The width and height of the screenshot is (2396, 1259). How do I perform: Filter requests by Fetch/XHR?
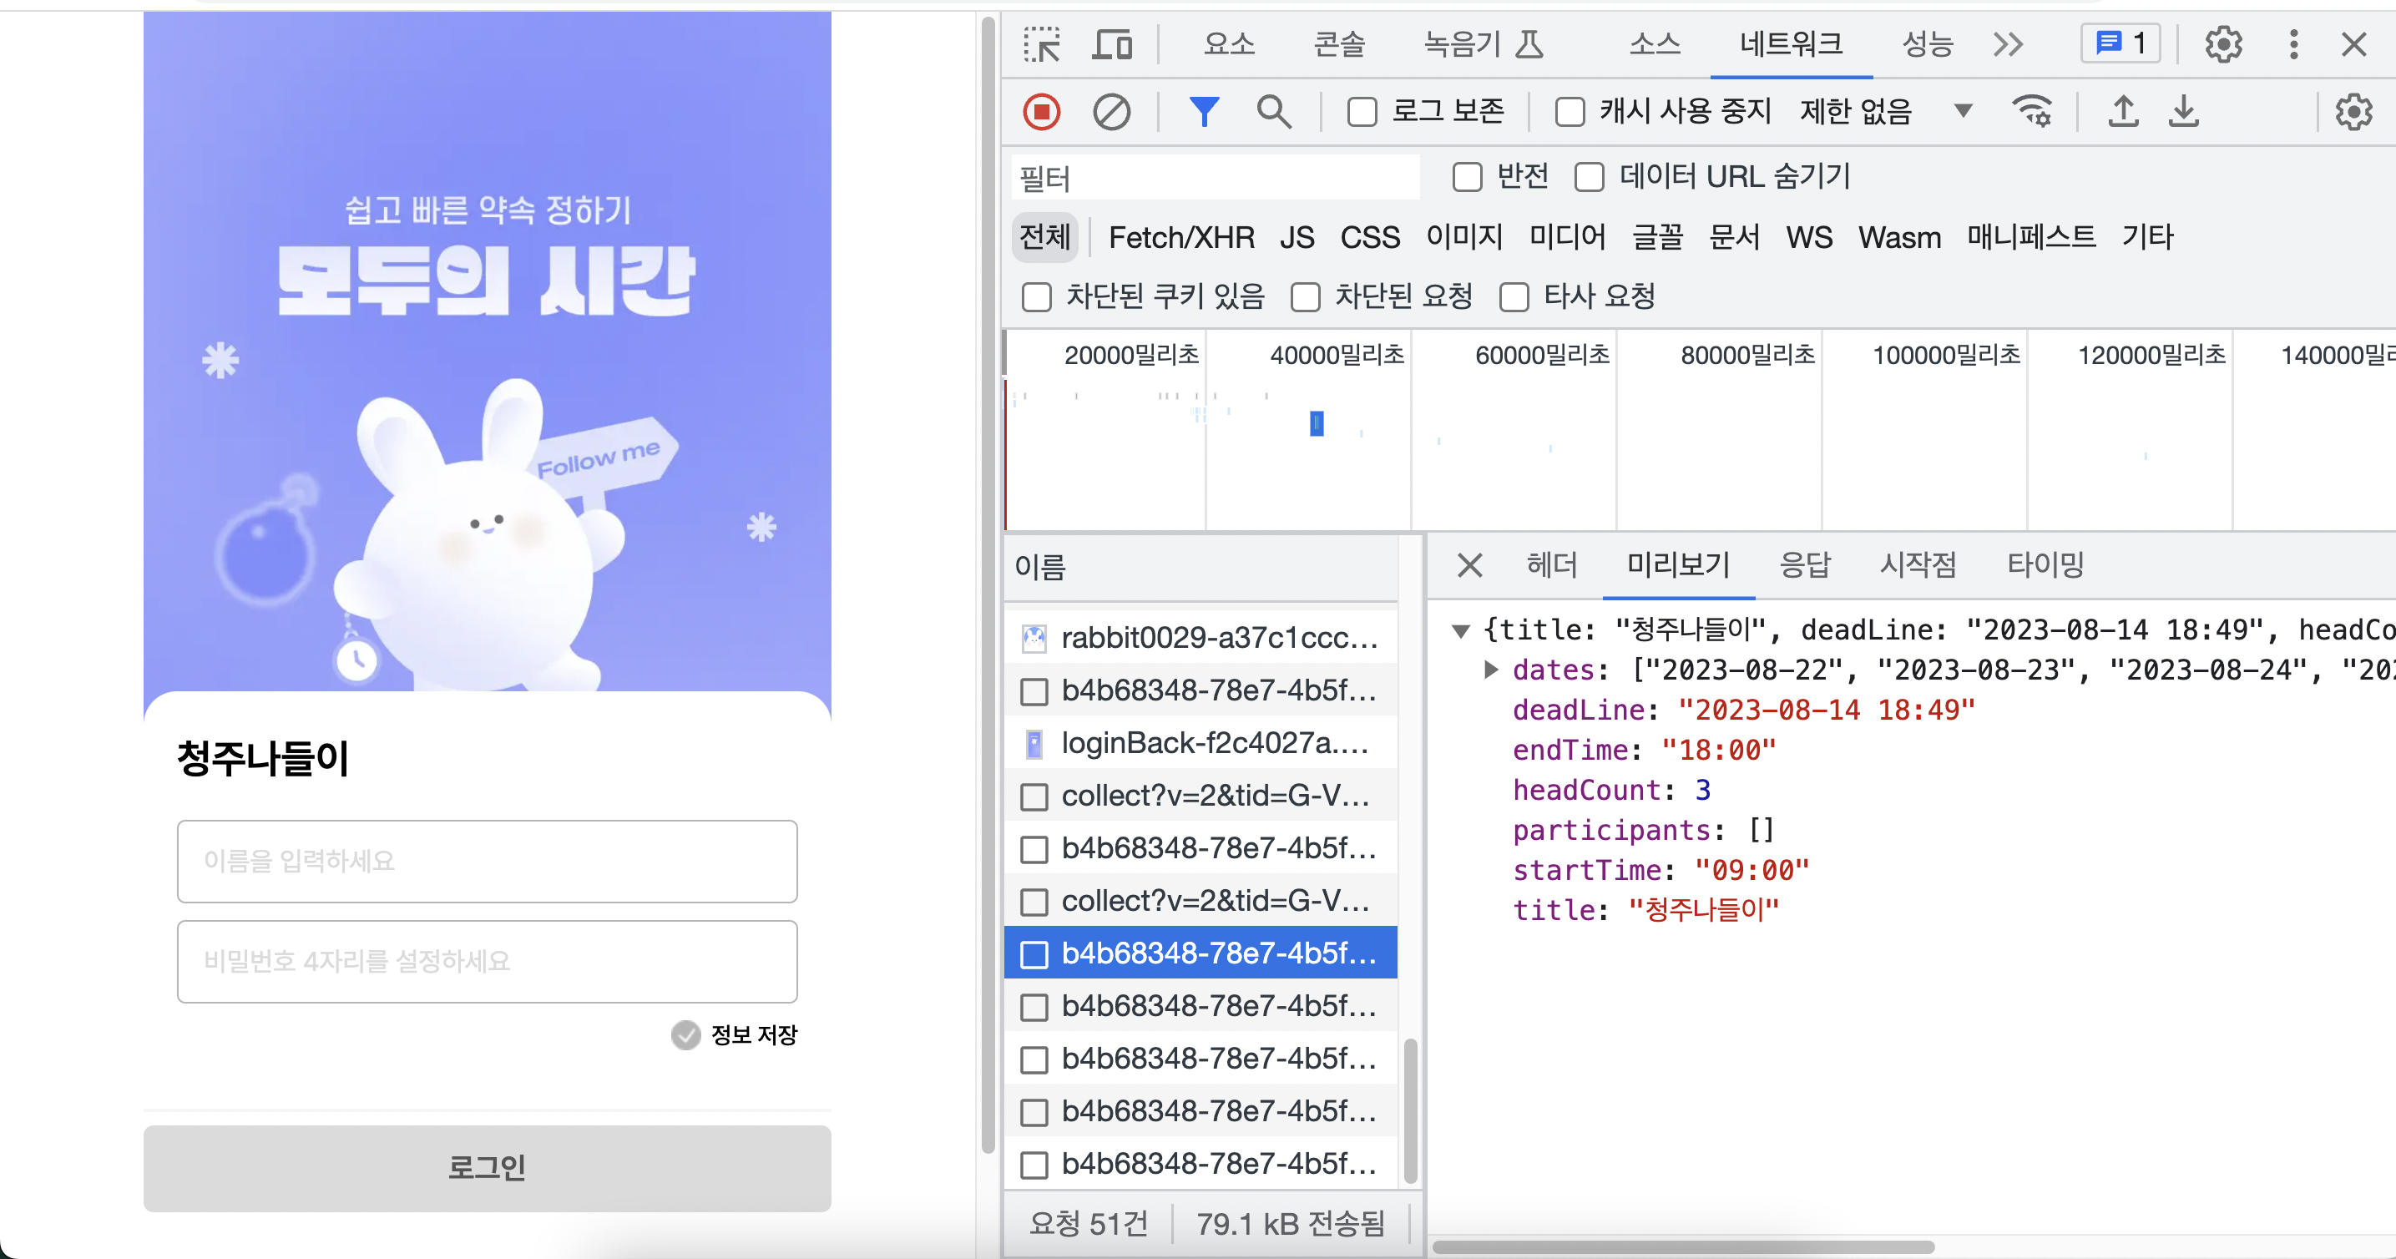(1180, 237)
